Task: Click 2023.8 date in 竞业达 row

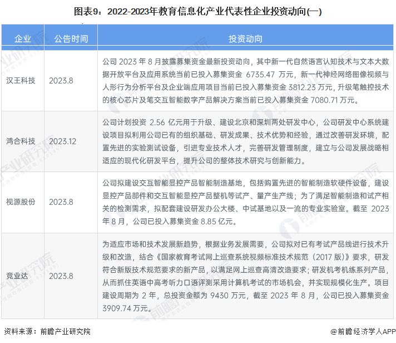Action: point(61,276)
